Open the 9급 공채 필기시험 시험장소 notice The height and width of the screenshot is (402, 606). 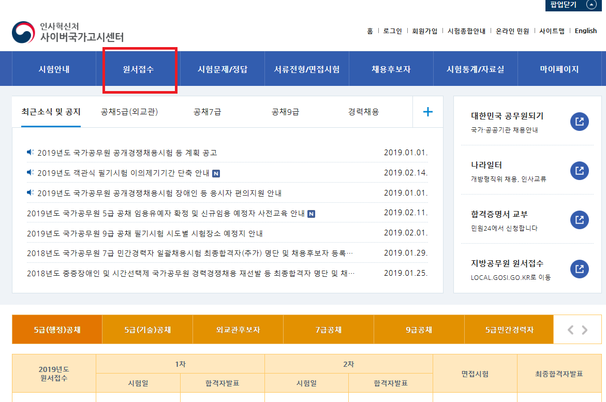(145, 233)
